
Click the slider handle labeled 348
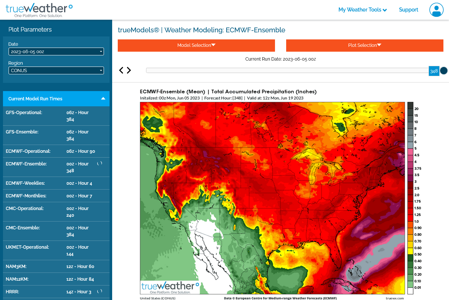(x=434, y=71)
